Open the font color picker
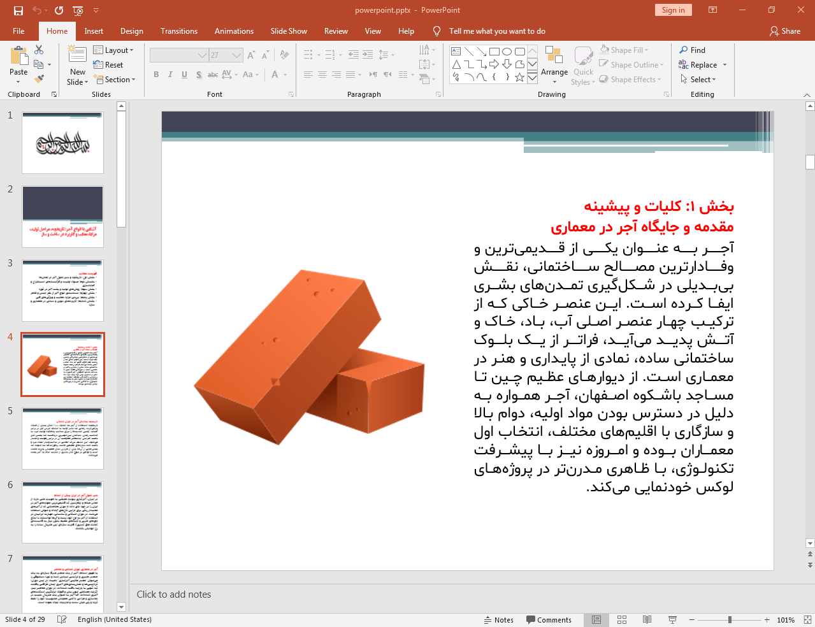 (275, 75)
